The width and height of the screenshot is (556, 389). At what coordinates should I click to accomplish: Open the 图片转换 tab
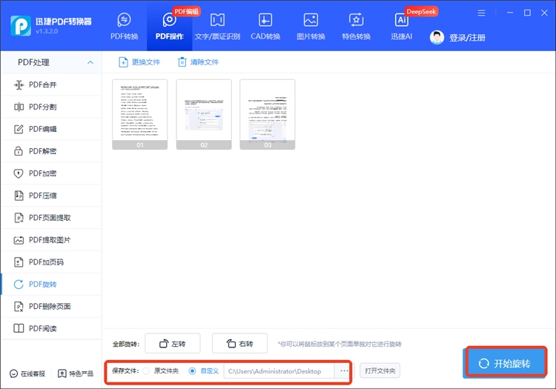311,27
